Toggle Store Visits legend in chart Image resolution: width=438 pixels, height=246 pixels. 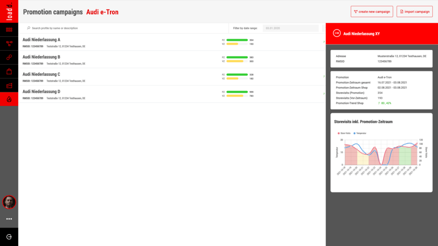pyautogui.click(x=344, y=133)
